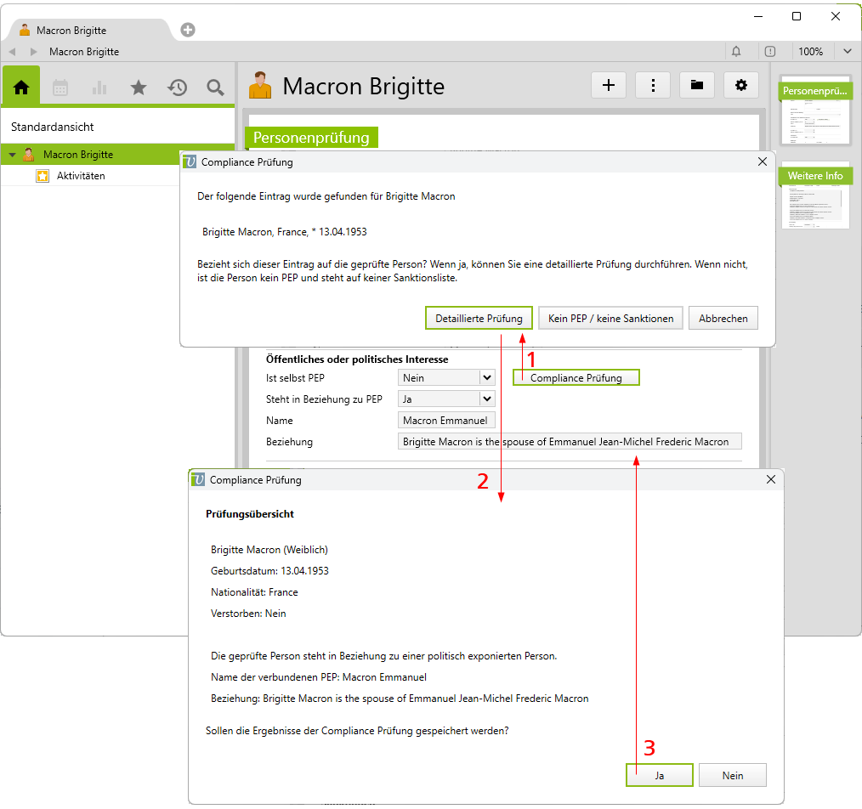
Task: Open settings gear in the record header
Action: (x=741, y=85)
